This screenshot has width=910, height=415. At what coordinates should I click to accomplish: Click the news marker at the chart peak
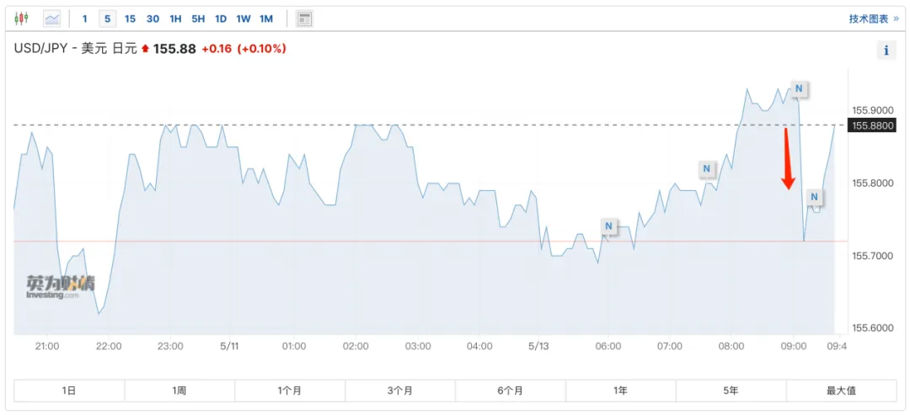point(799,88)
